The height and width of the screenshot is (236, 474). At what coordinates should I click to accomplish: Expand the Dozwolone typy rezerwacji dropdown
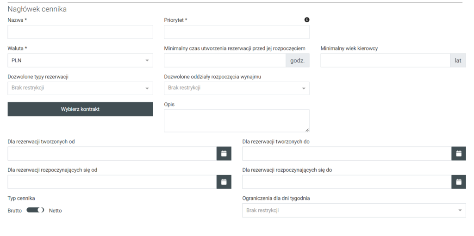click(80, 88)
